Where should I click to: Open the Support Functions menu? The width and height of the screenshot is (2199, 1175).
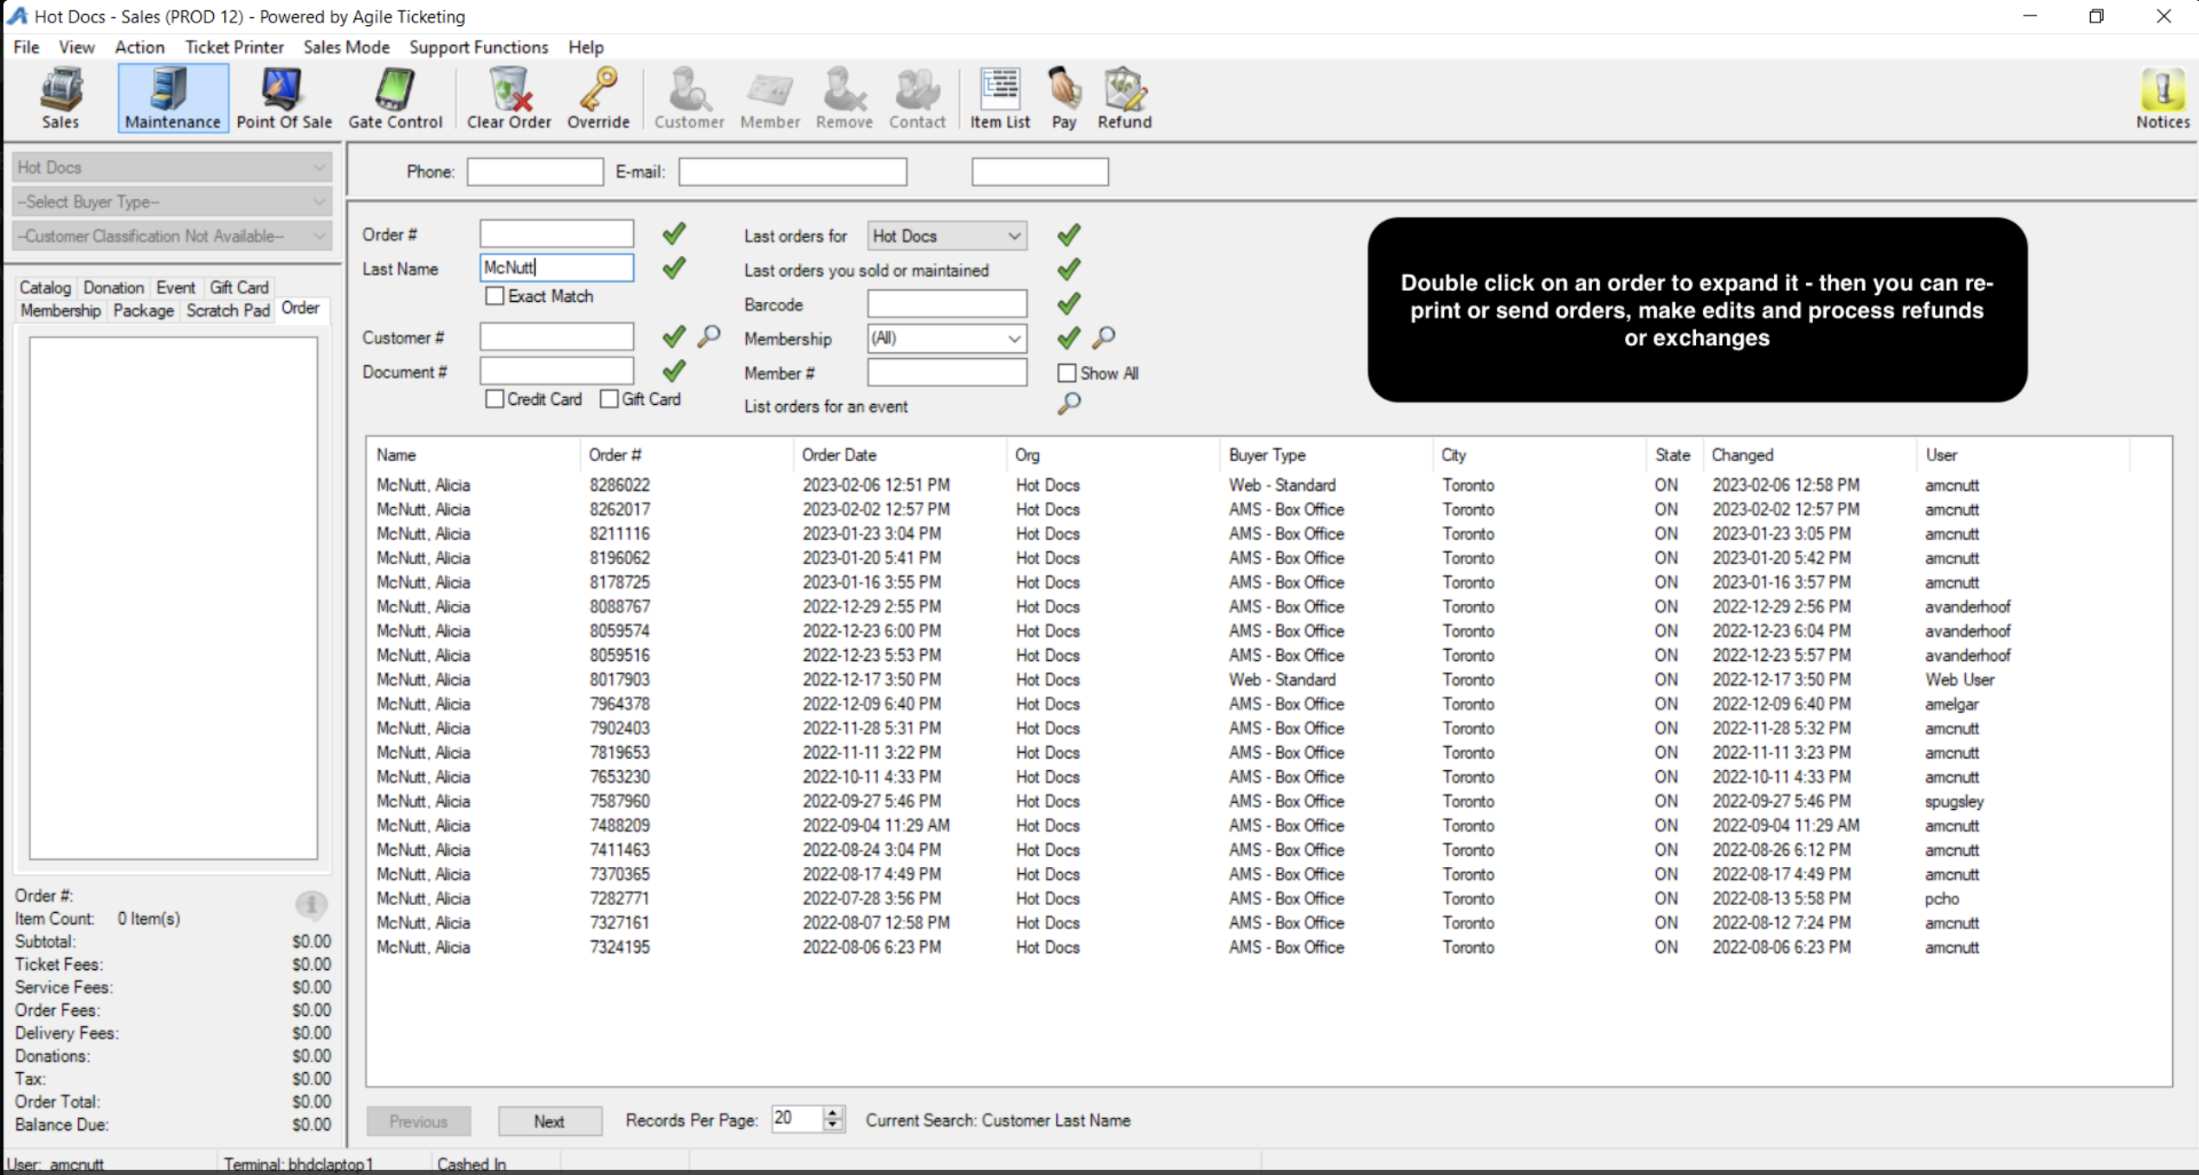click(478, 47)
